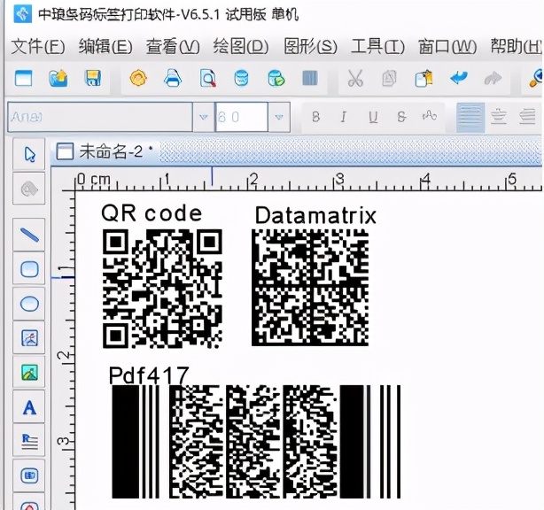
Task: Click the database with green arrow icon
Action: [x=276, y=78]
